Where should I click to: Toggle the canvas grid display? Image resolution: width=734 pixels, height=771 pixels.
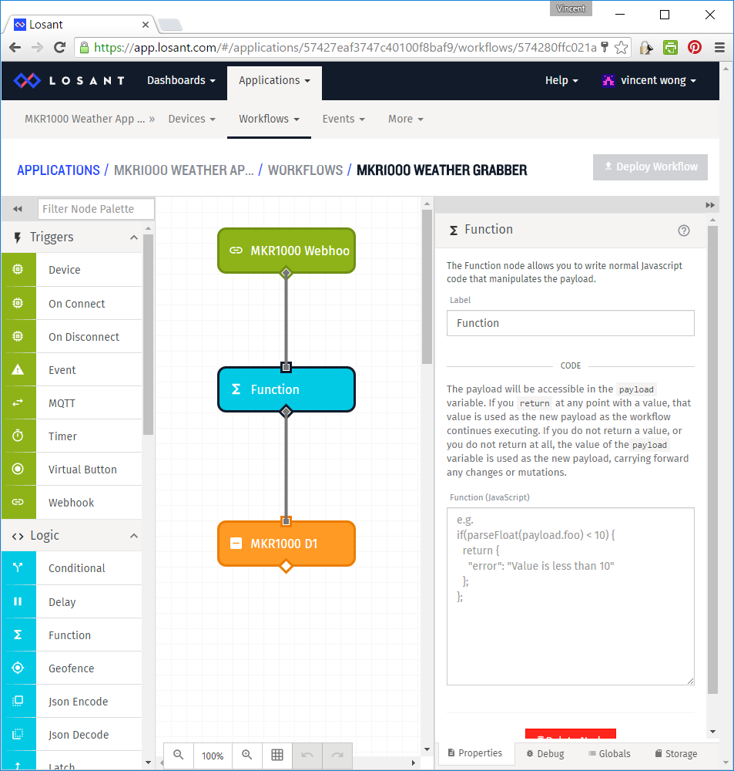(277, 756)
